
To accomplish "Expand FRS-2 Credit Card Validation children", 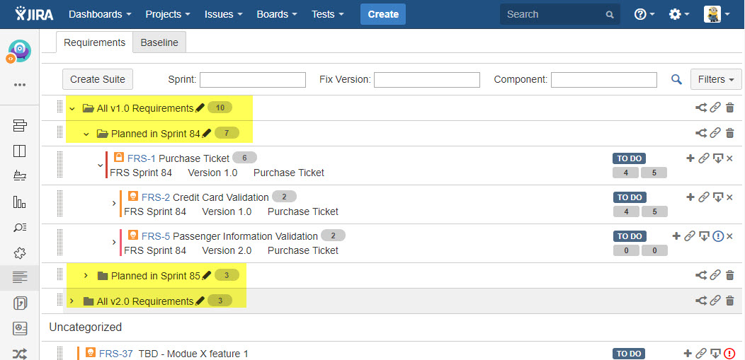I will point(114,204).
